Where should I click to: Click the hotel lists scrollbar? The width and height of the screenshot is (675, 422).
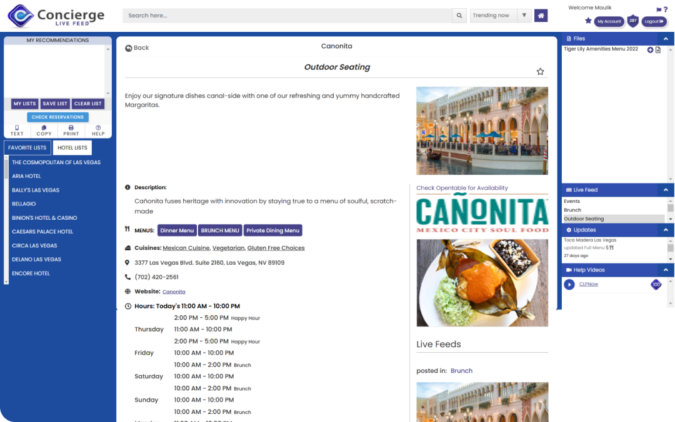coord(6,219)
